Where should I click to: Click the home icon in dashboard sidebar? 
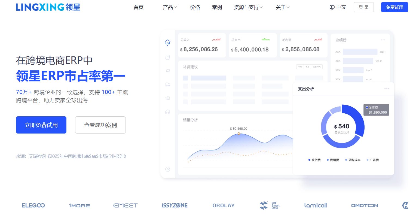point(168,42)
